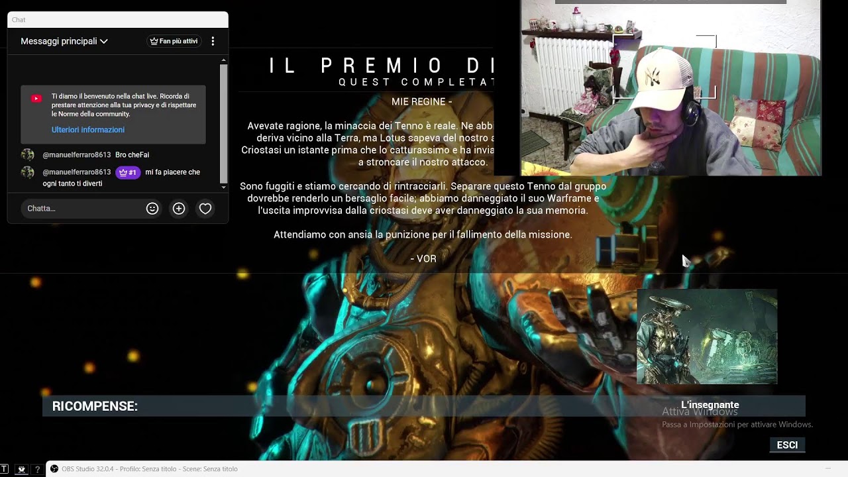Click the RICOMPENSE: label
Viewport: 848px width, 477px height.
click(x=95, y=406)
